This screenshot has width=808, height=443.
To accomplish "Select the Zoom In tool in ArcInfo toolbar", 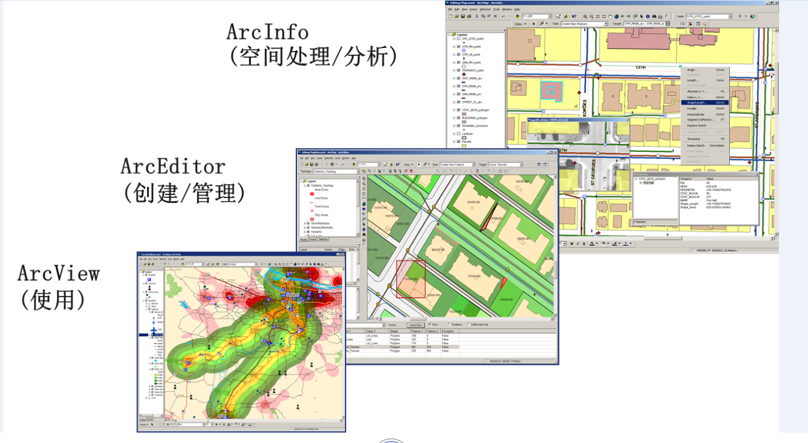I will 585,16.
